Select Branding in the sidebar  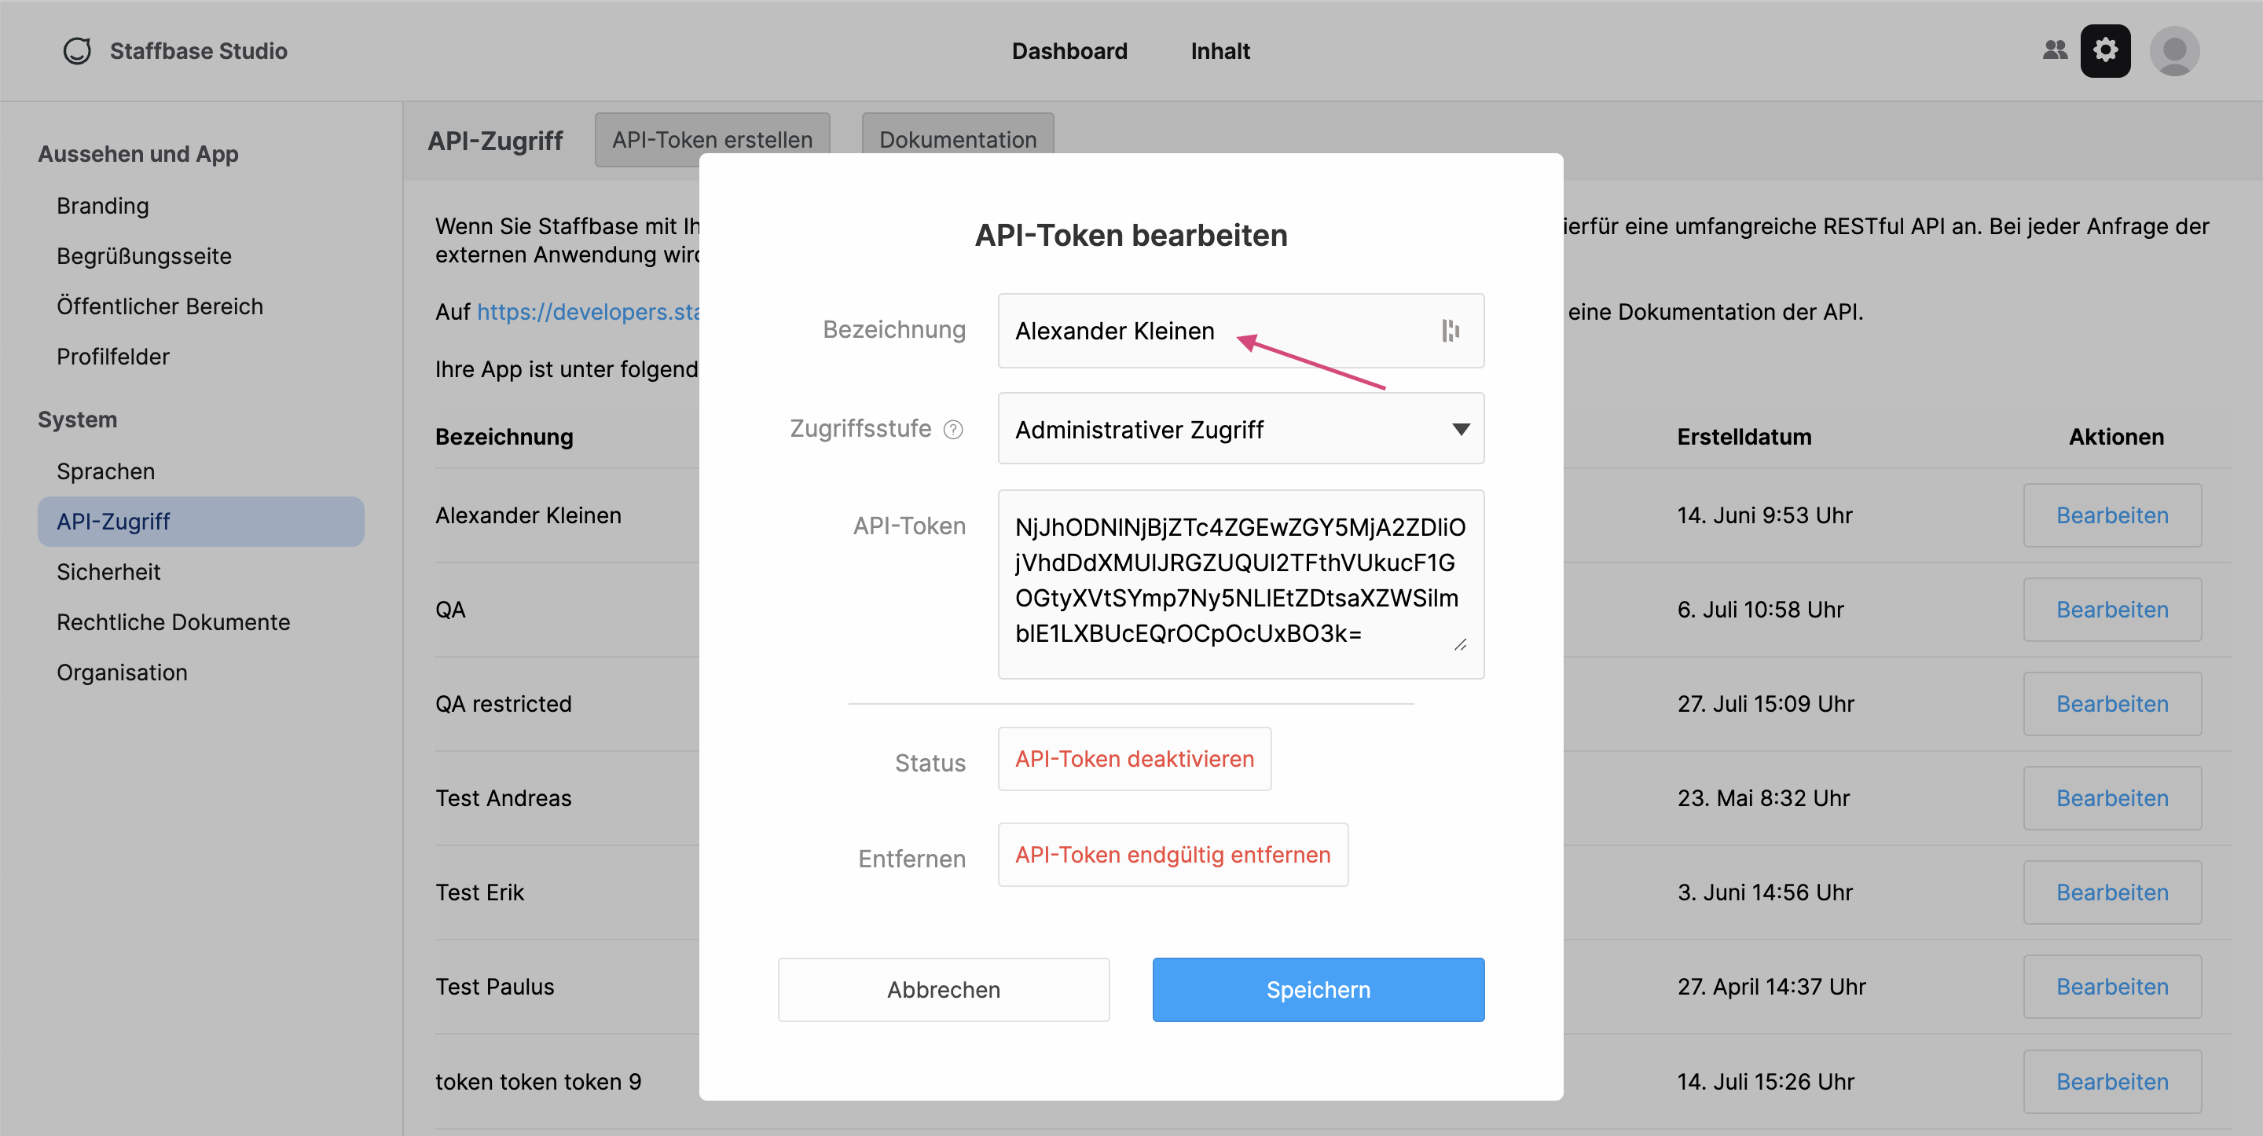coord(103,206)
